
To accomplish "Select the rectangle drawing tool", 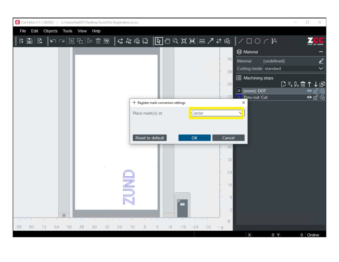I will (249, 41).
